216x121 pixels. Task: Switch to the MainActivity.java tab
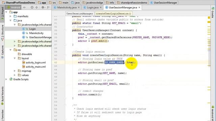click(x=67, y=7)
